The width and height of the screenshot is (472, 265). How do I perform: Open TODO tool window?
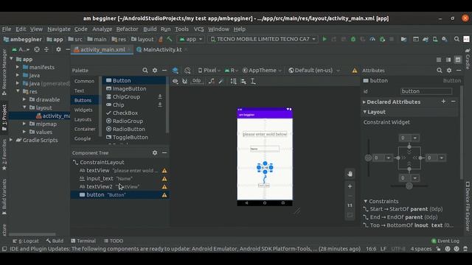(114, 241)
